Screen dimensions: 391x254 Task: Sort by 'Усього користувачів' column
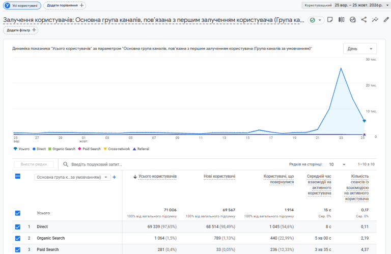click(x=157, y=176)
